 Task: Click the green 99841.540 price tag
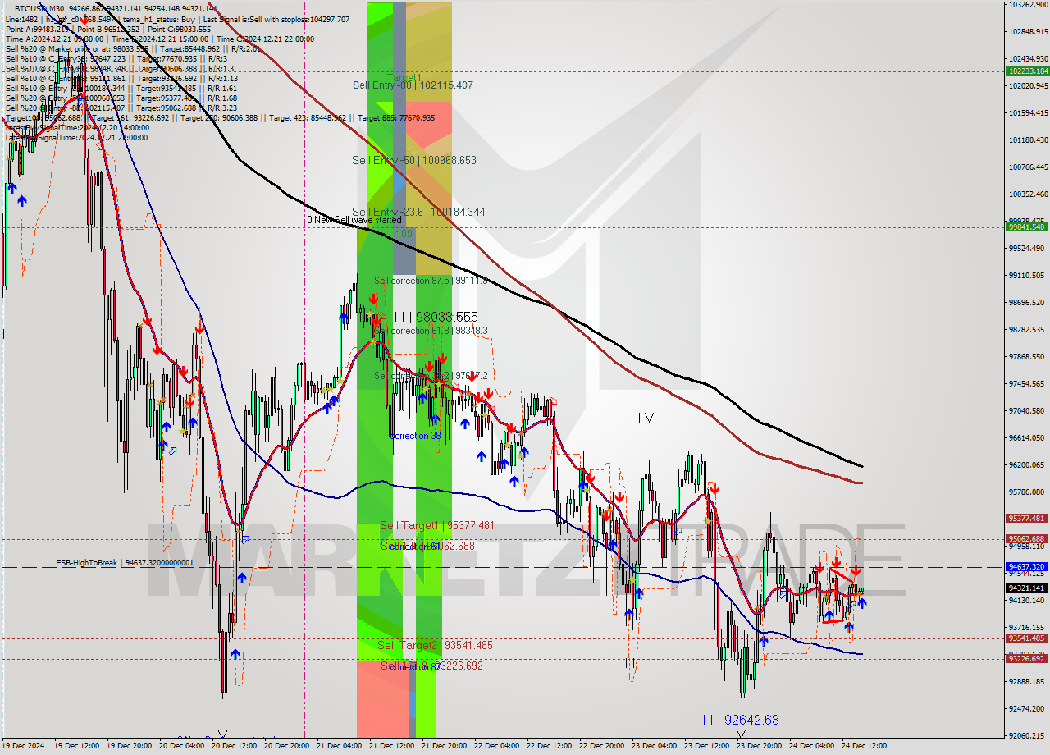[x=1027, y=227]
